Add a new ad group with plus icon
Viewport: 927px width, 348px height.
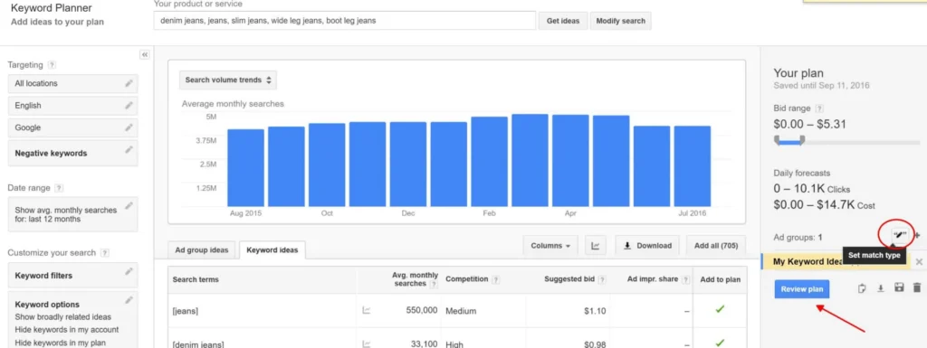[918, 235]
